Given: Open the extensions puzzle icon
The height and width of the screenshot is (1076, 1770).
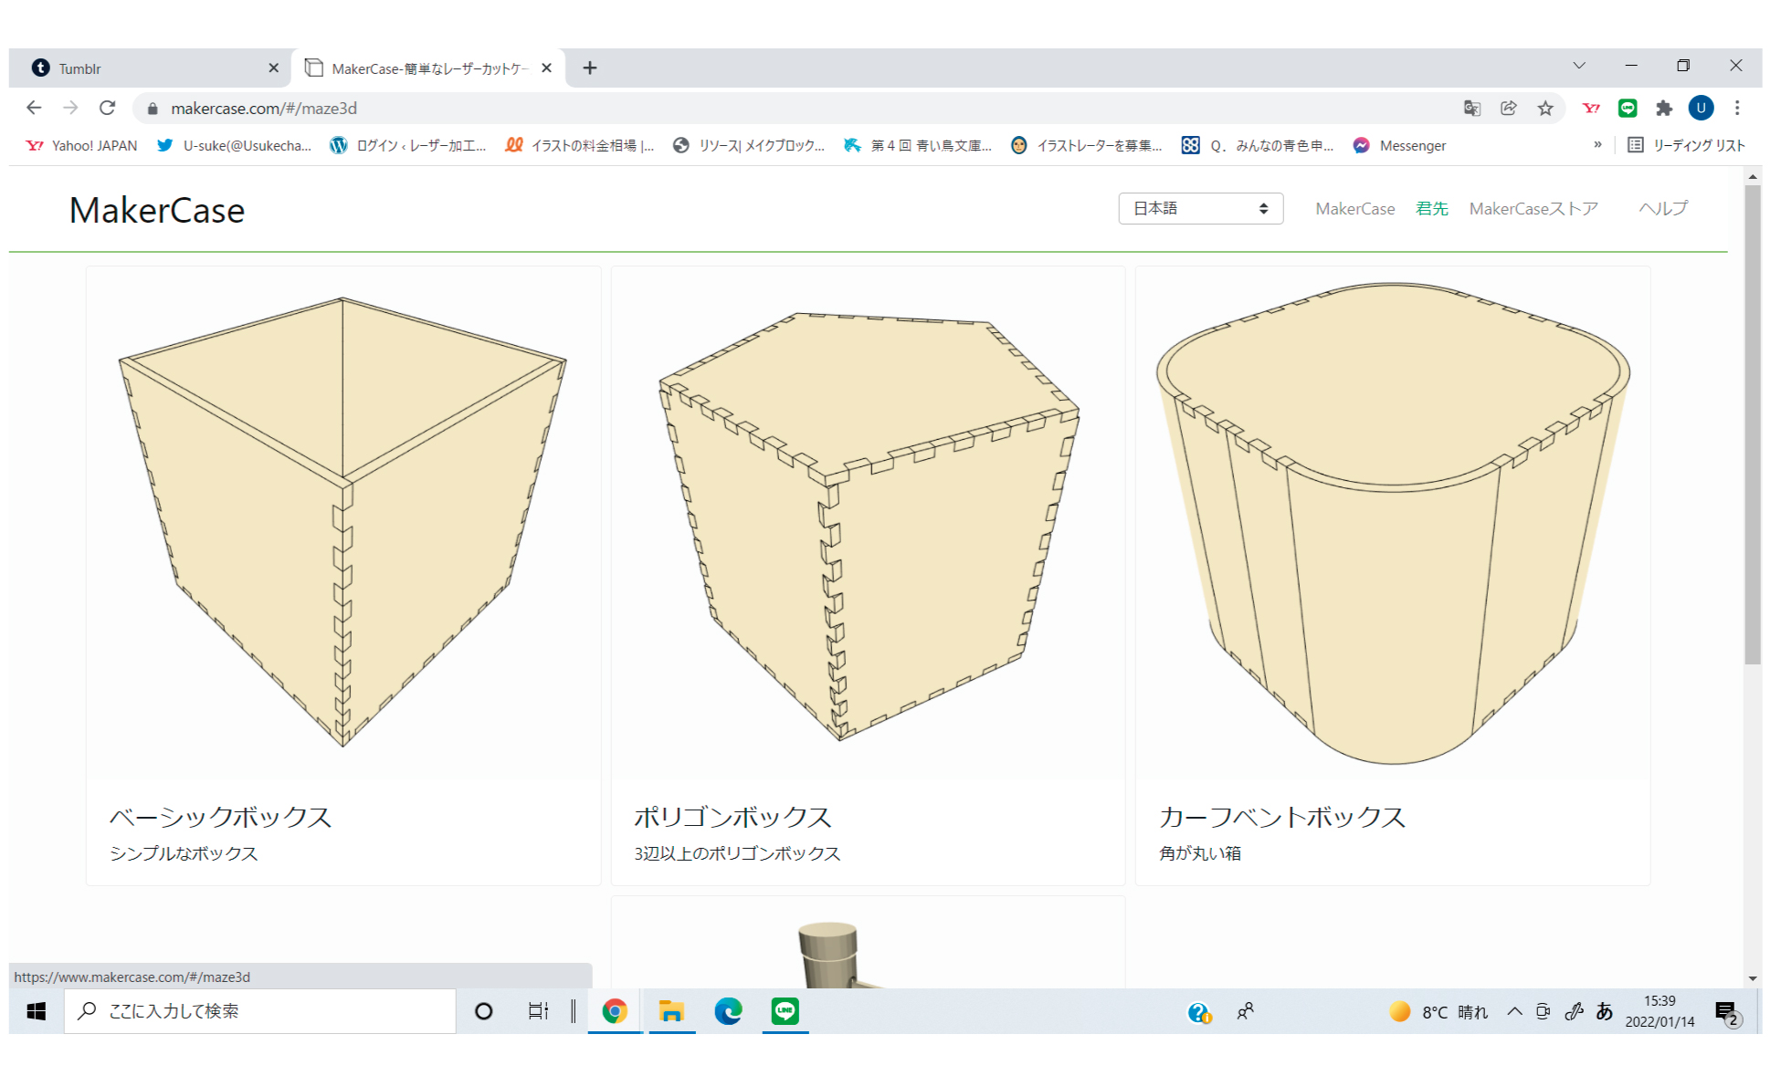Looking at the screenshot, I should (1664, 108).
